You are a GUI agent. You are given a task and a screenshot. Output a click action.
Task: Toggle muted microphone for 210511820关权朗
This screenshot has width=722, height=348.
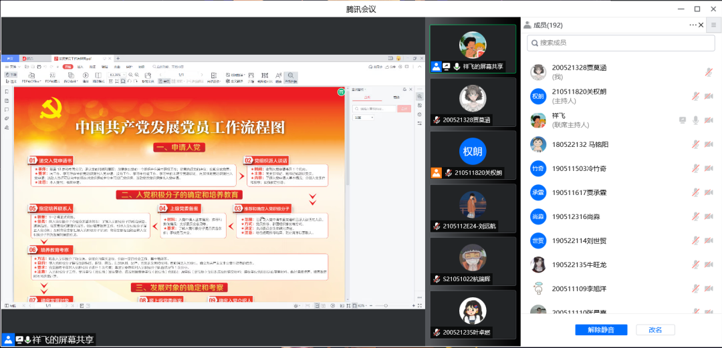[696, 96]
